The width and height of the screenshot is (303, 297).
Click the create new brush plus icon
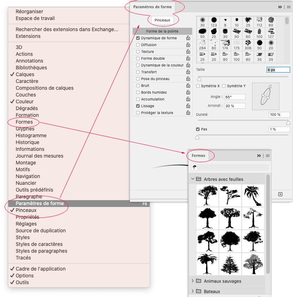[281, 194]
